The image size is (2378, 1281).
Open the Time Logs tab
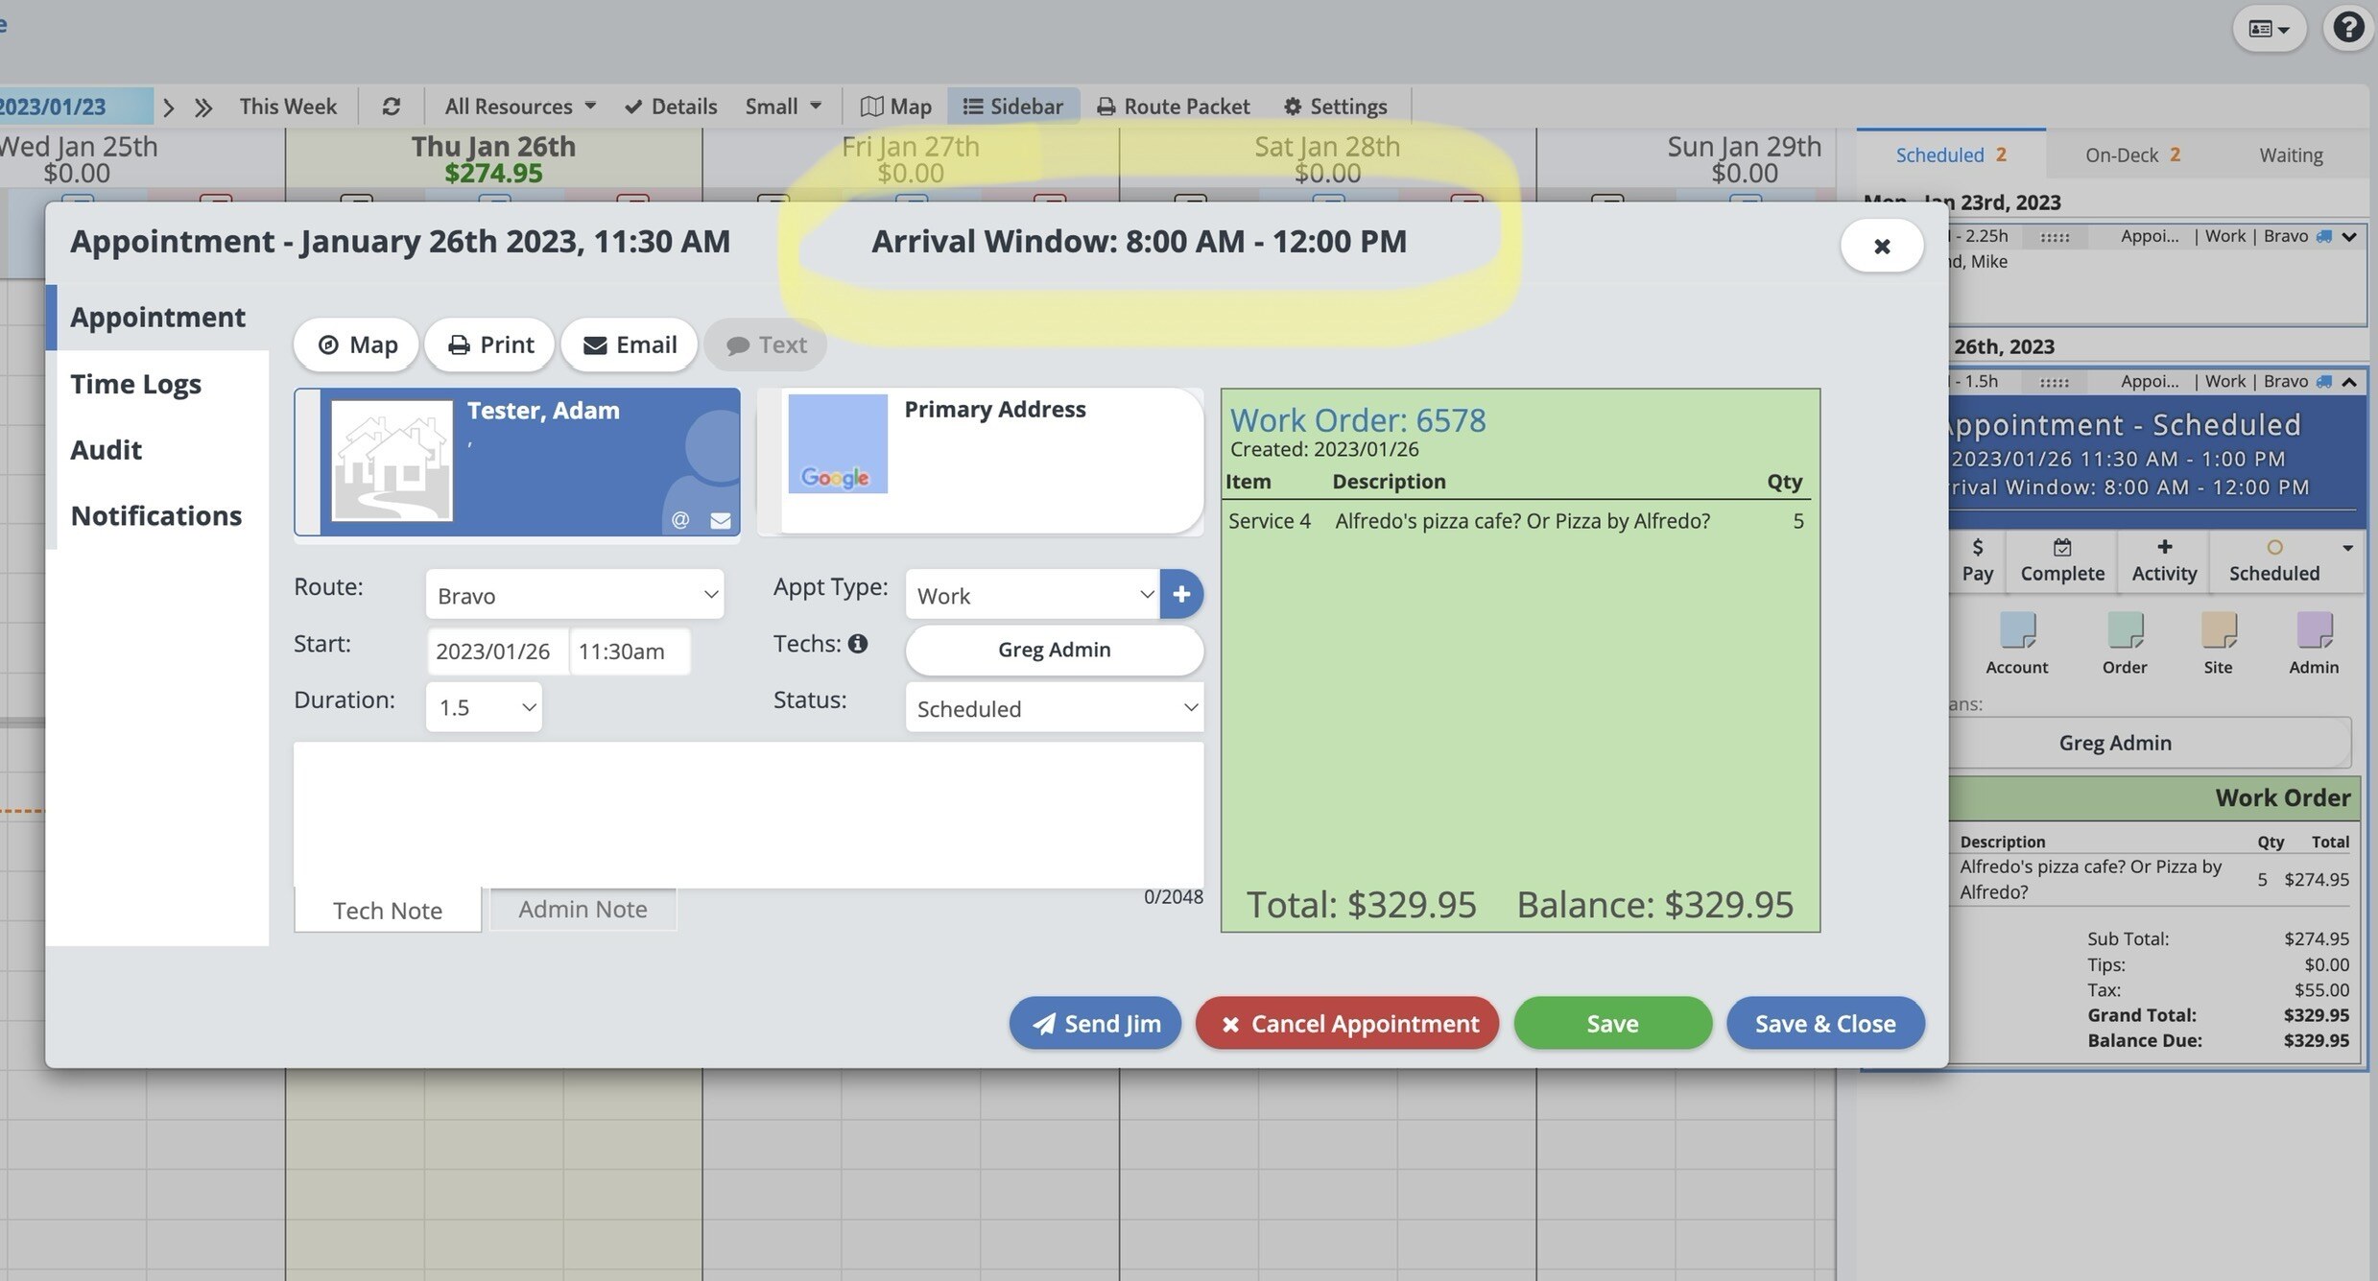[x=135, y=384]
